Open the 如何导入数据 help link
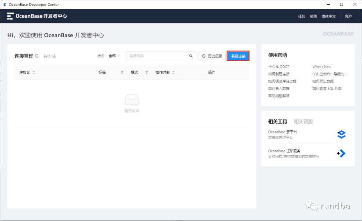Viewport: 362px width, 221px height. pos(279,89)
